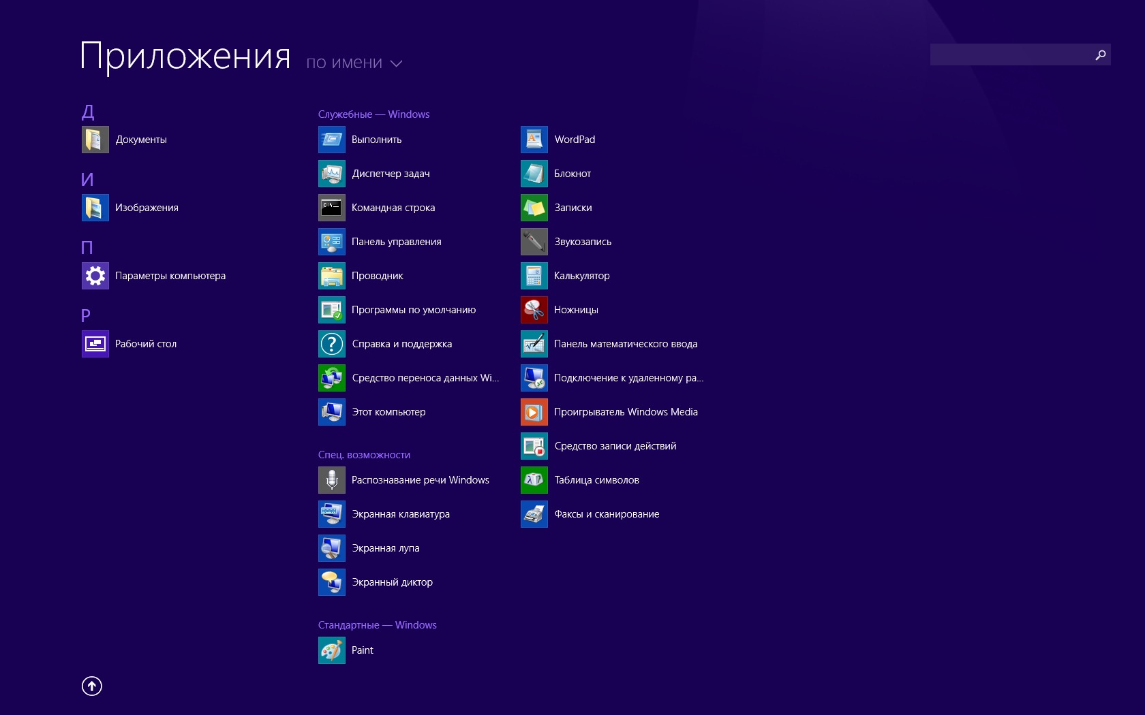Image resolution: width=1145 pixels, height=715 pixels.
Task: Focus the apps search input field
Action: pos(1009,55)
